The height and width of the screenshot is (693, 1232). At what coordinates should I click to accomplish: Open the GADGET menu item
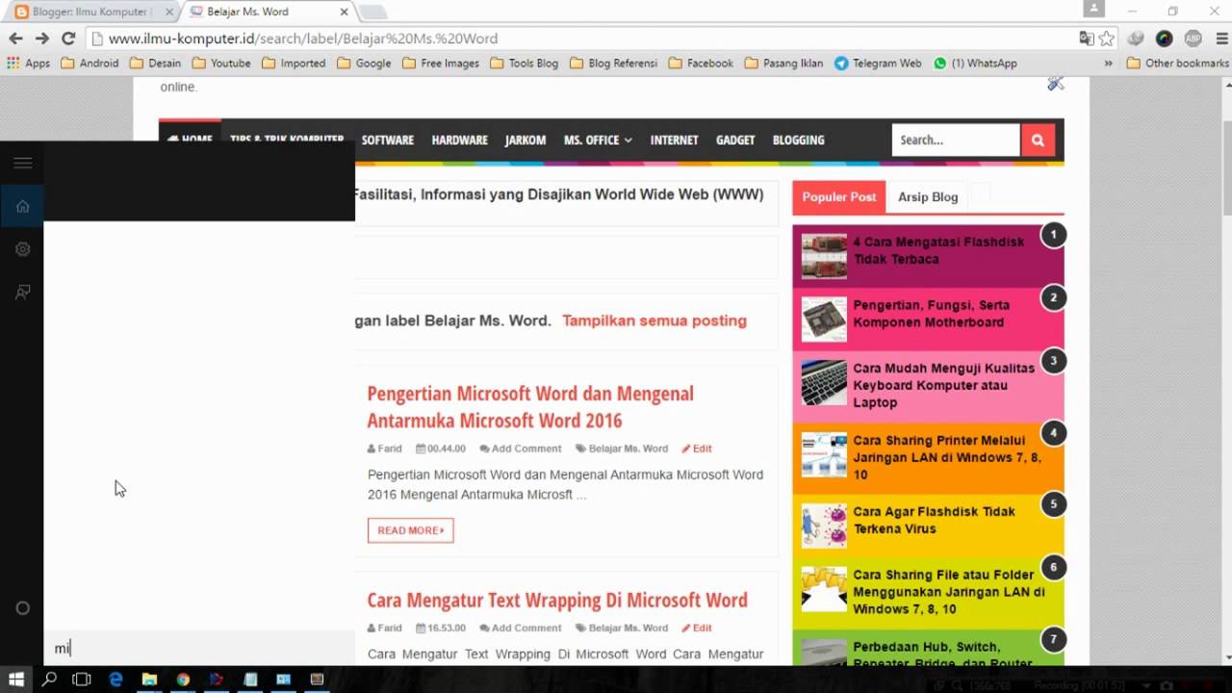(735, 141)
